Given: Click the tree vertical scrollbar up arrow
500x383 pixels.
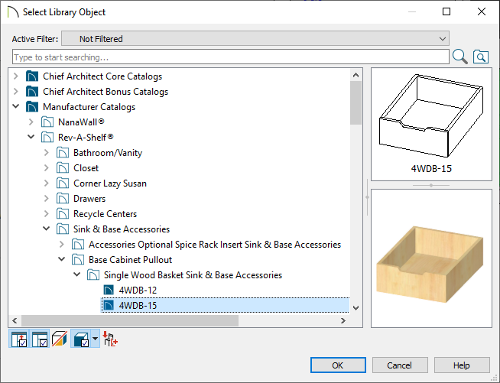Looking at the screenshot, I should point(356,75).
